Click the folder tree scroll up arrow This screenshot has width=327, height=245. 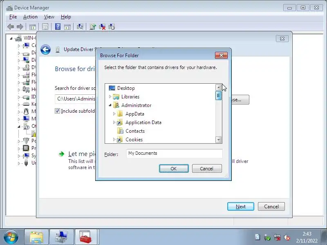pyautogui.click(x=218, y=87)
